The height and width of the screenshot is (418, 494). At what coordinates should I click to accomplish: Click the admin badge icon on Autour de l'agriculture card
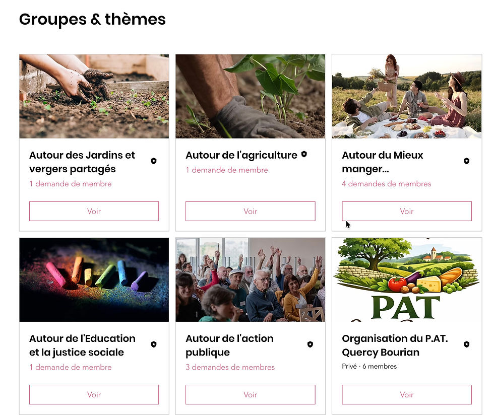tap(303, 155)
